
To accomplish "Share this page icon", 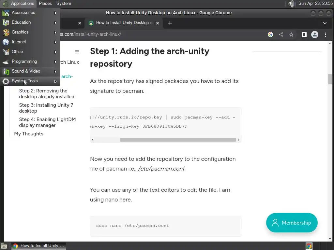I will 281,35.
